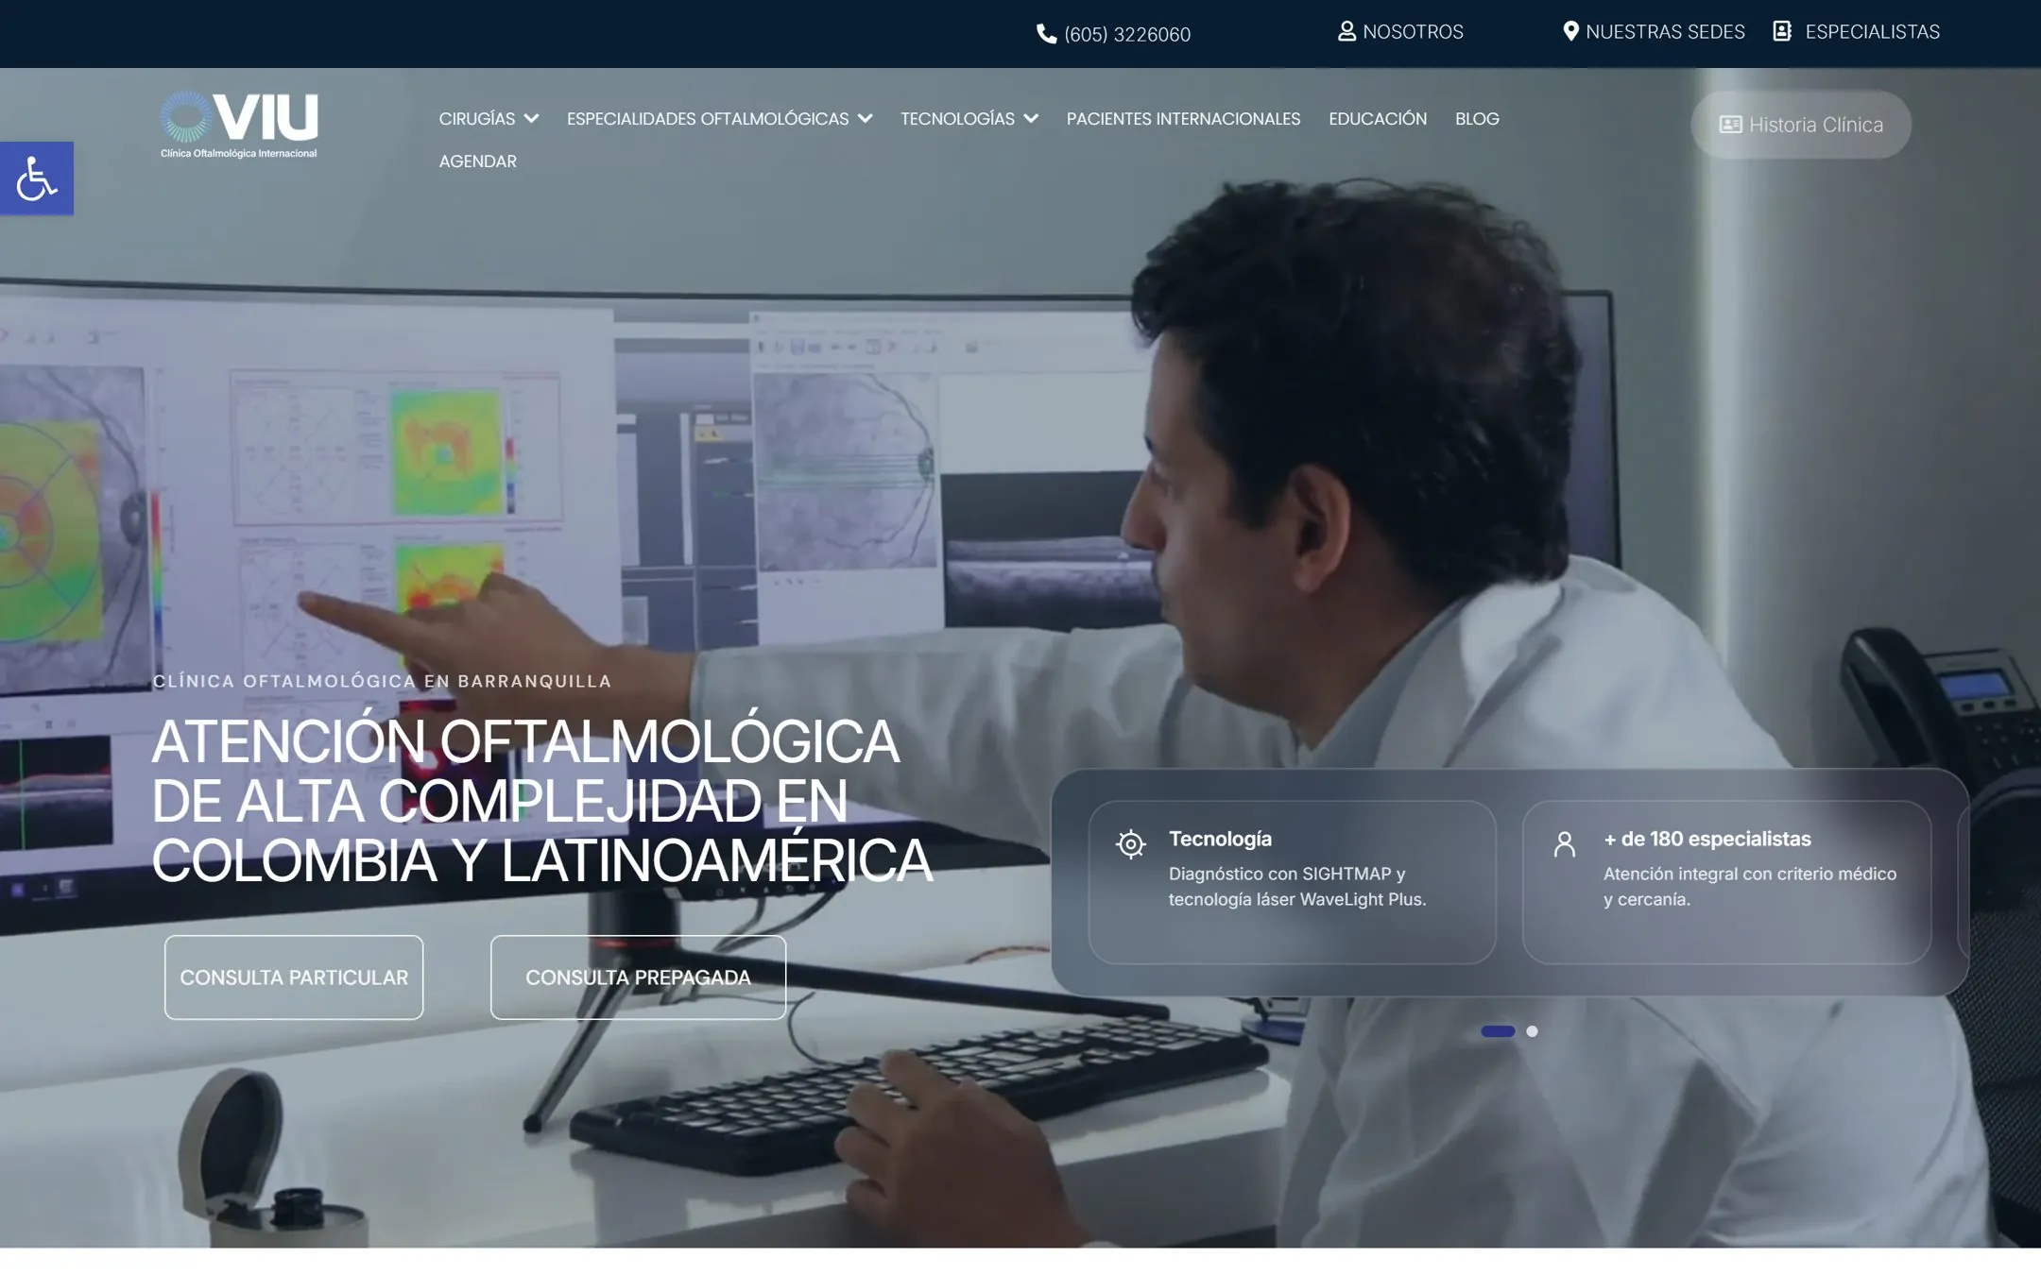This screenshot has width=2041, height=1275.
Task: Expand the TECNOLOGÍAS menu chevron
Action: click(x=1031, y=119)
